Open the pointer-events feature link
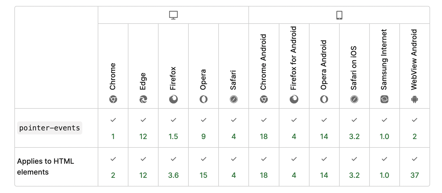Image resolution: width=442 pixels, height=193 pixels. pyautogui.click(x=50, y=128)
